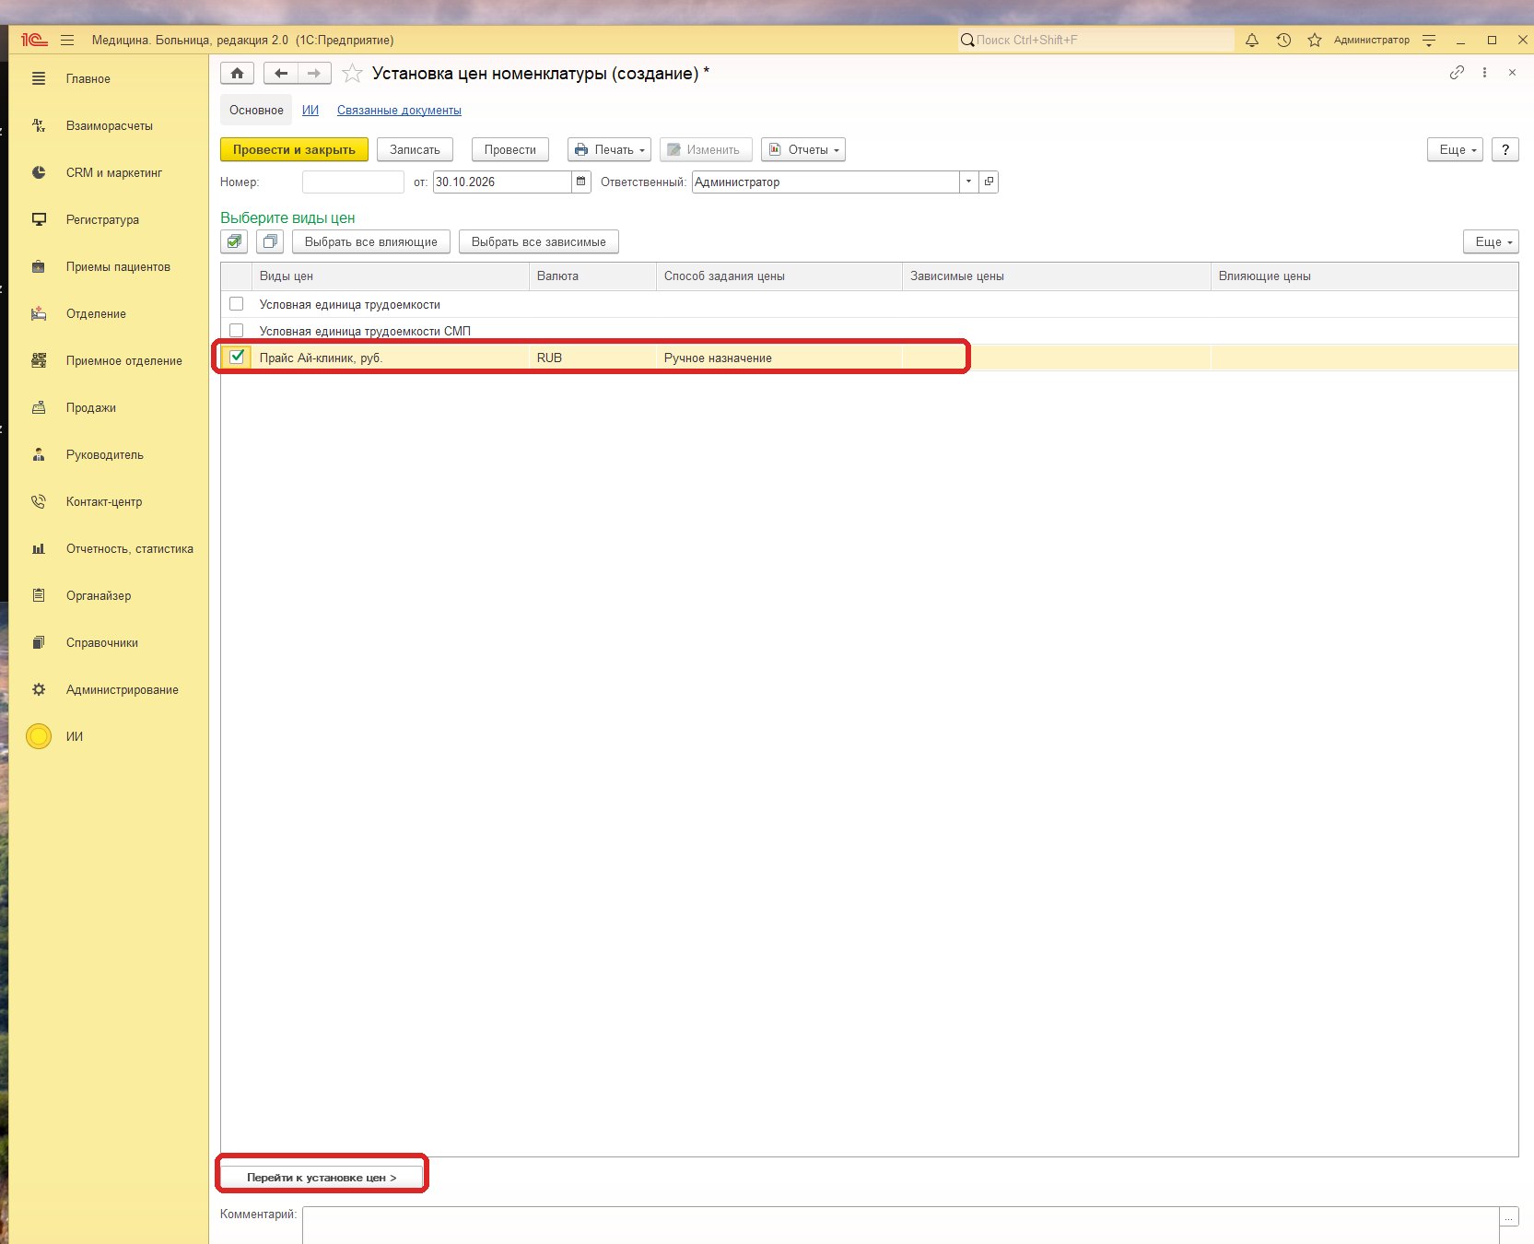The height and width of the screenshot is (1244, 1534).
Task: Add this document to favorites star
Action: 352,74
